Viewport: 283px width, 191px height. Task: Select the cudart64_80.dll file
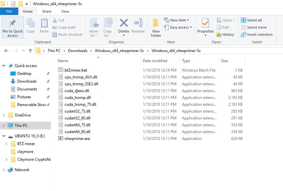pos(77,132)
